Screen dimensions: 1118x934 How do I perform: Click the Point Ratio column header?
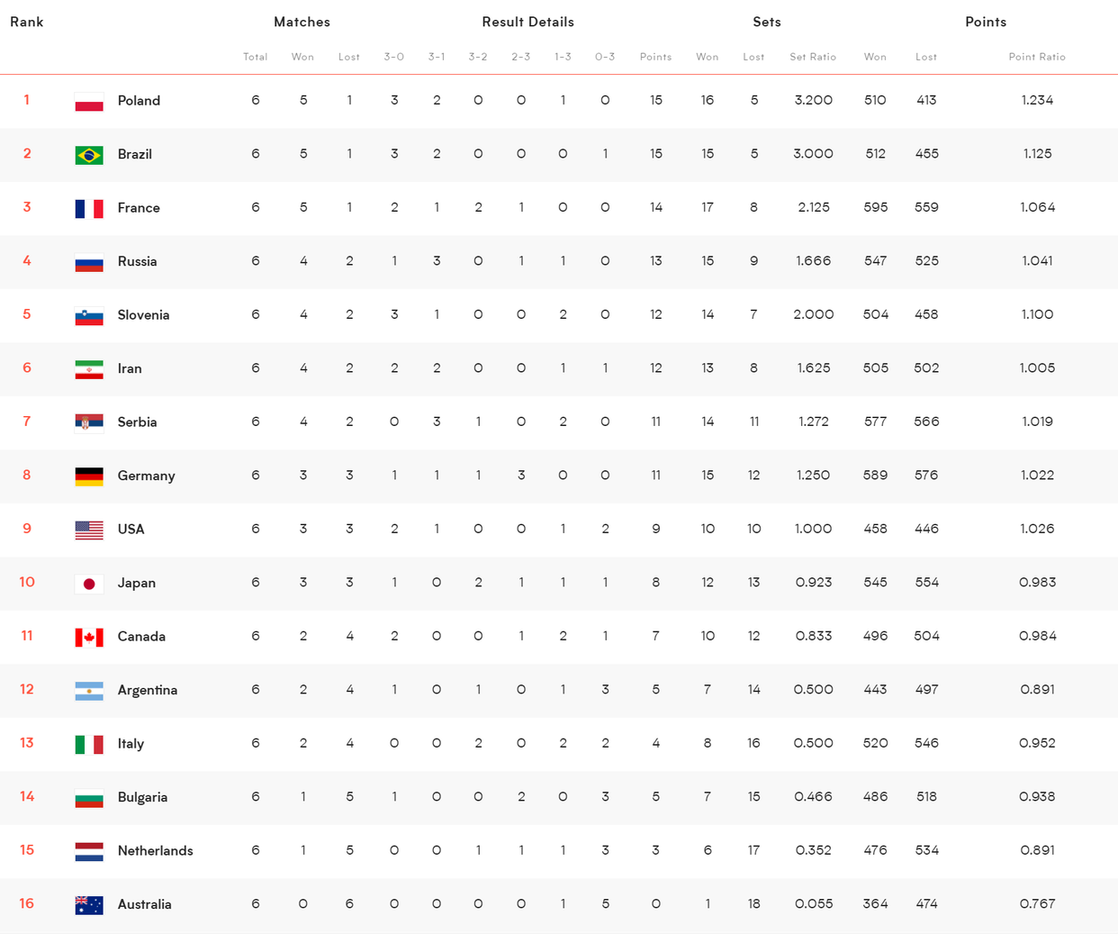coord(1037,57)
